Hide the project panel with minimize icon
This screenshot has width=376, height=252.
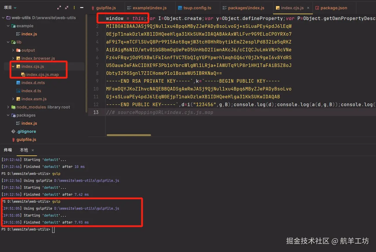pos(82,8)
